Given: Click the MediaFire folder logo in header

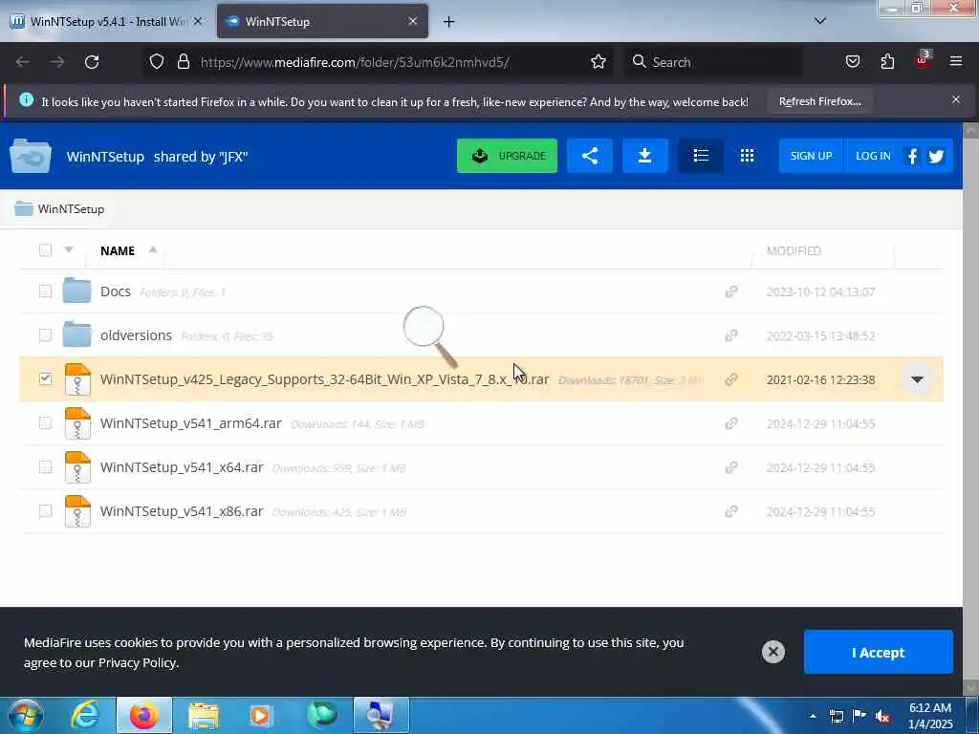Looking at the screenshot, I should coord(31,156).
